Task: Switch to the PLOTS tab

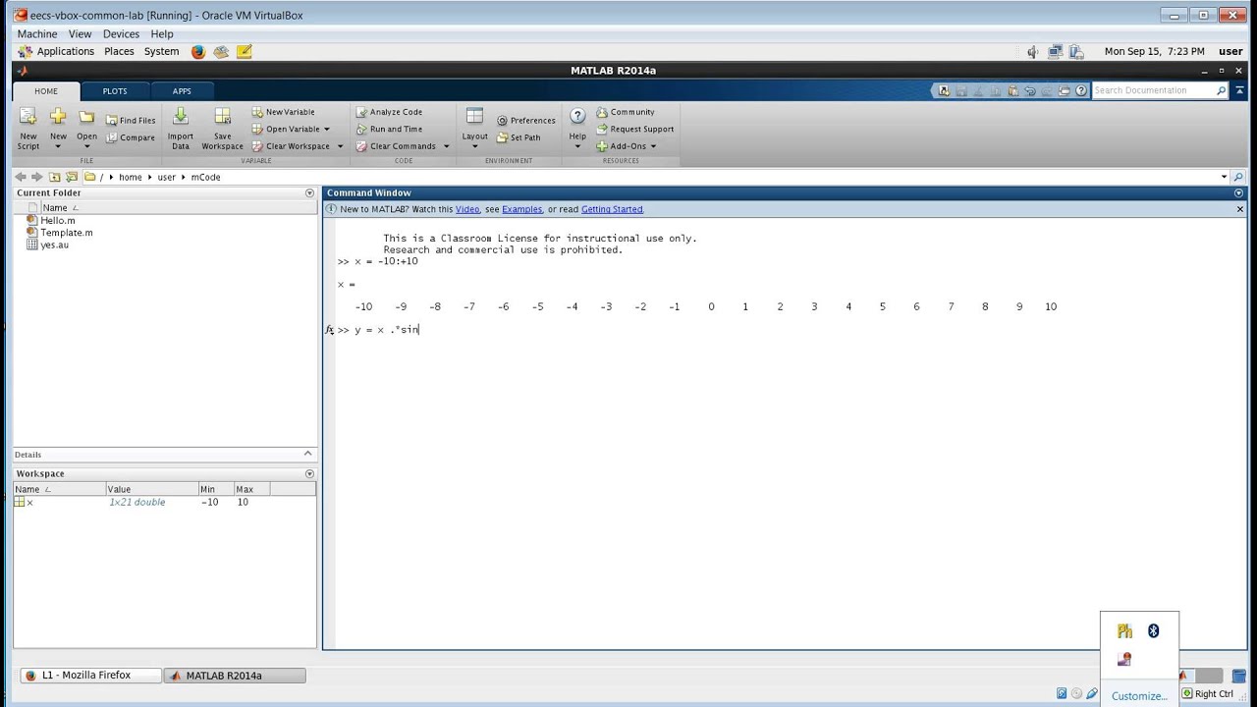Action: click(x=115, y=91)
